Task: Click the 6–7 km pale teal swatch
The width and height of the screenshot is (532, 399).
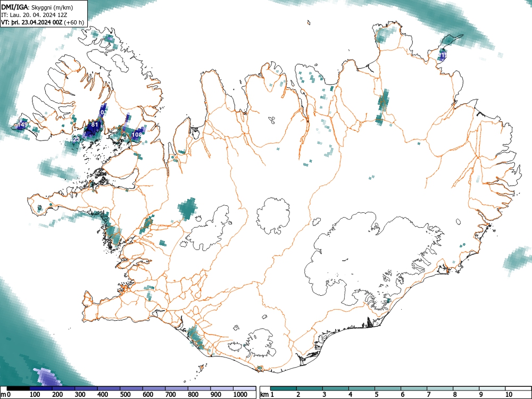Action: click(x=413, y=388)
